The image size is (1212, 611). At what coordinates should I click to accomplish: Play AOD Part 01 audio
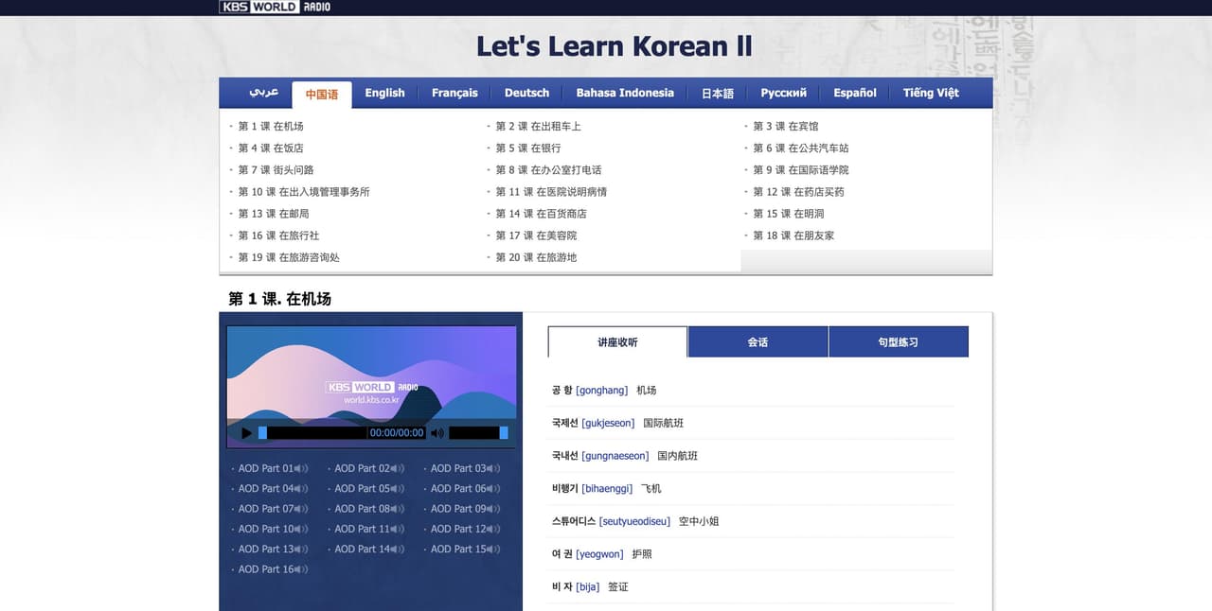pyautogui.click(x=271, y=468)
